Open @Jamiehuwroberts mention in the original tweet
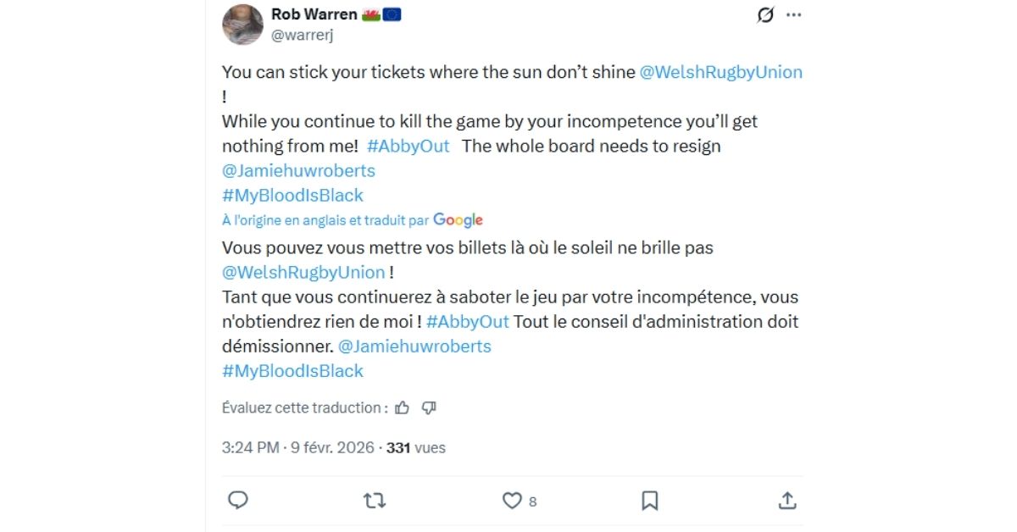The image size is (1017, 532). (x=298, y=170)
